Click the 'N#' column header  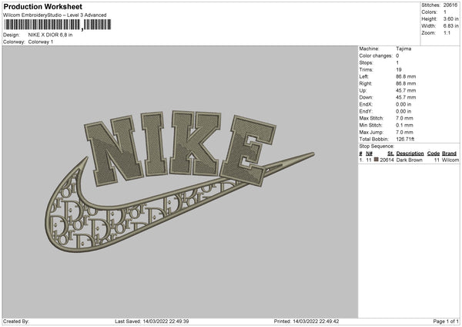pos(369,153)
